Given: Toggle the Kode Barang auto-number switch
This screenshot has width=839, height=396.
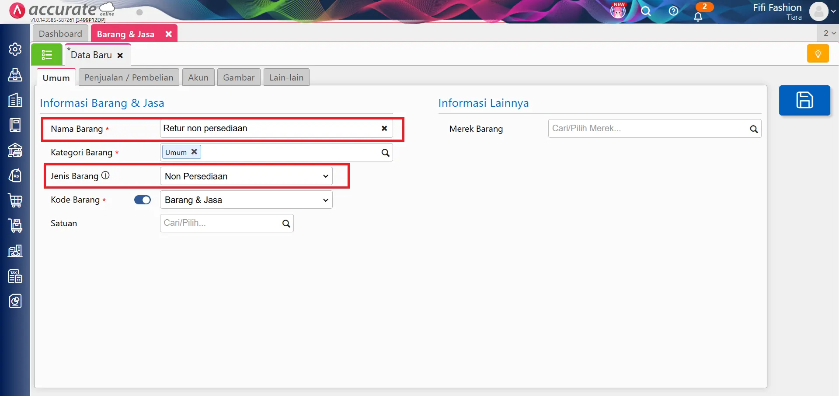Looking at the screenshot, I should [142, 200].
